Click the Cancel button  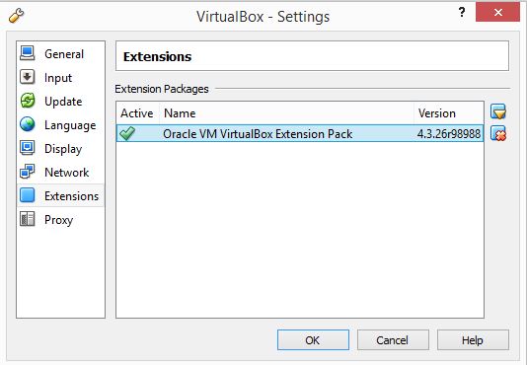point(393,340)
